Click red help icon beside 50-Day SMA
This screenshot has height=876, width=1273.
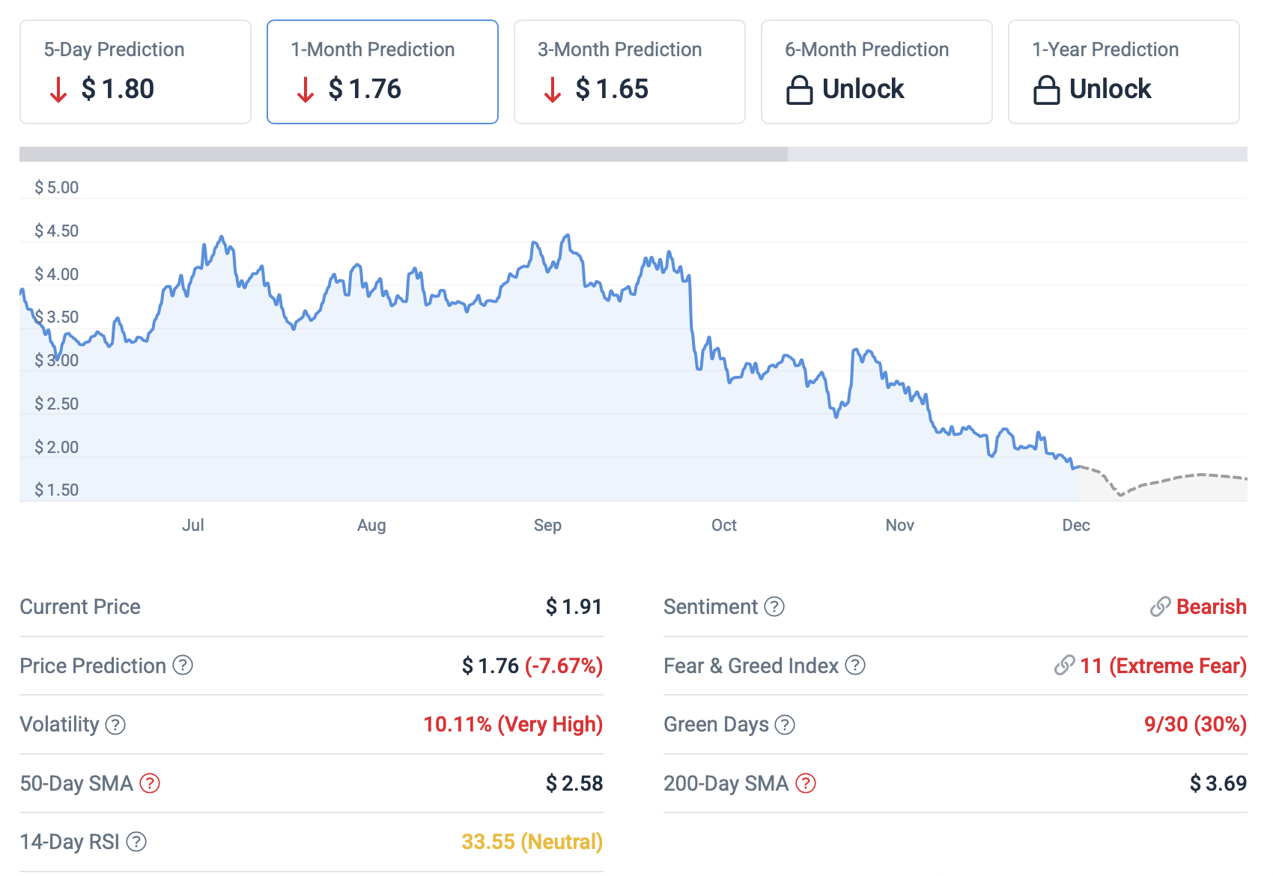point(150,783)
